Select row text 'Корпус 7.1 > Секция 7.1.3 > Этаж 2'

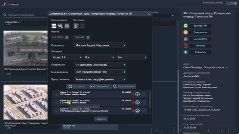point(75,92)
